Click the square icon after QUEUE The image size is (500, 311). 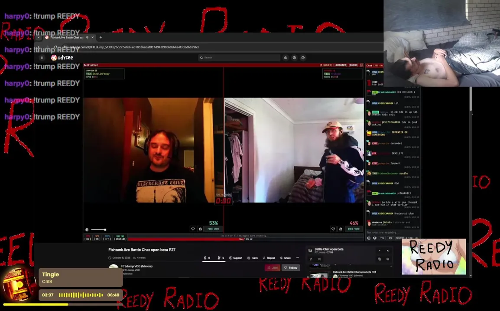361,65
